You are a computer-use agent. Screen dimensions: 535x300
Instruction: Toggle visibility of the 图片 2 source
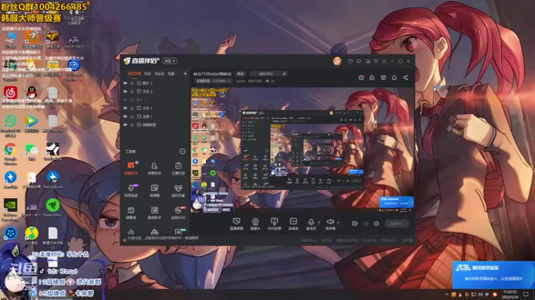click(x=125, y=83)
